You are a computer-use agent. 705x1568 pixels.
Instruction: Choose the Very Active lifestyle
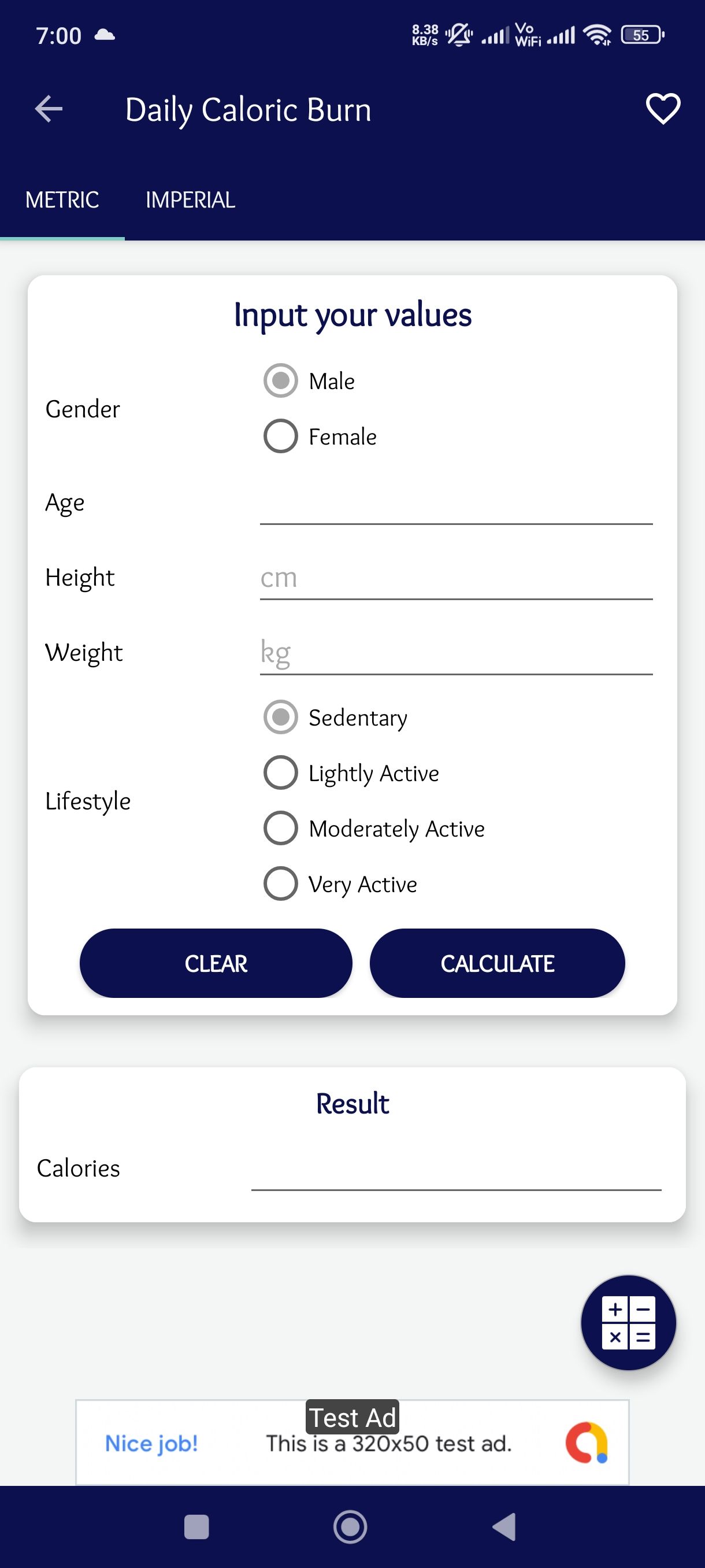280,884
